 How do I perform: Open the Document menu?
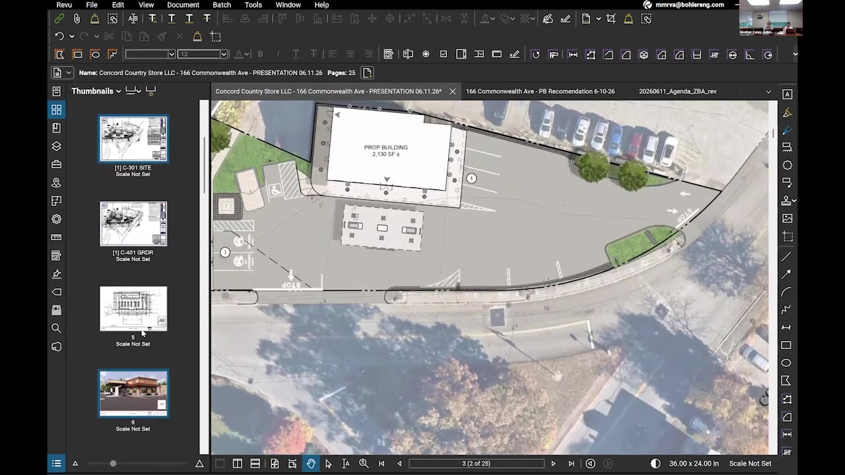(x=183, y=5)
